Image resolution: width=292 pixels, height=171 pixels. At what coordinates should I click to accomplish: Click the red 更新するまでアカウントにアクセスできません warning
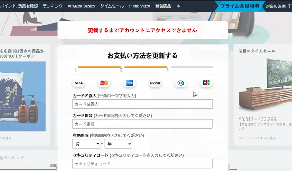[x=143, y=30]
